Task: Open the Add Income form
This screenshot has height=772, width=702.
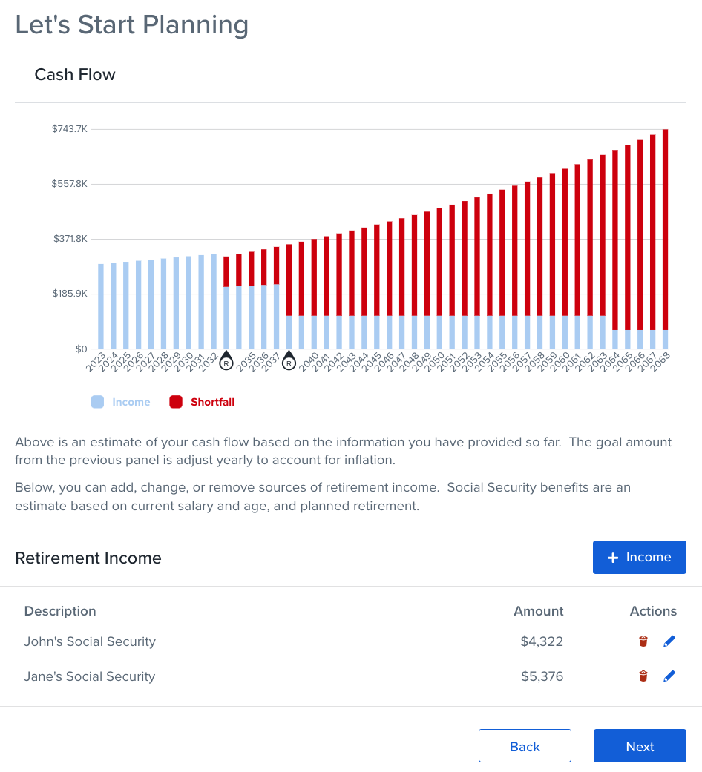Action: [x=639, y=557]
